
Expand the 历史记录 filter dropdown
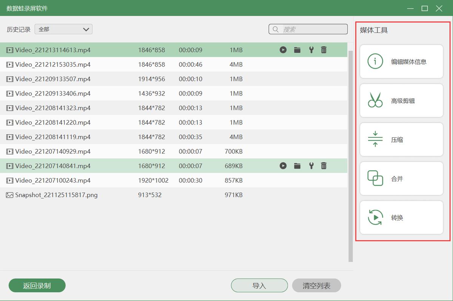[63, 29]
